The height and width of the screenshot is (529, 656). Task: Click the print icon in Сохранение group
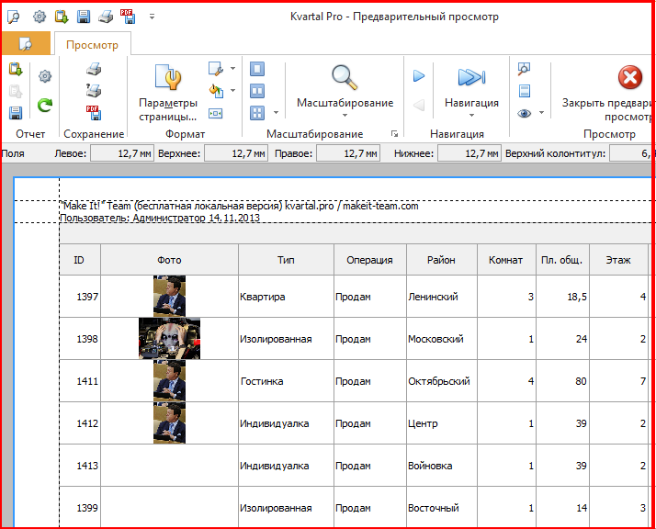(93, 70)
